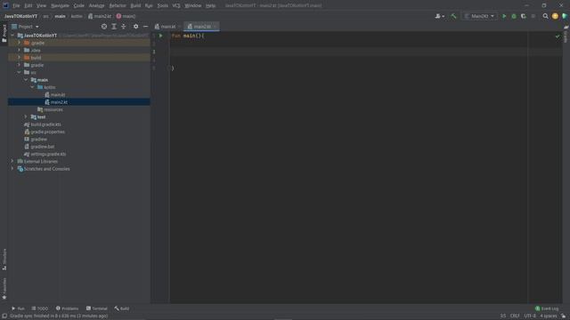Toggle the Gradle tool window on right edge
Image resolution: width=570 pixels, height=320 pixels.
566,35
